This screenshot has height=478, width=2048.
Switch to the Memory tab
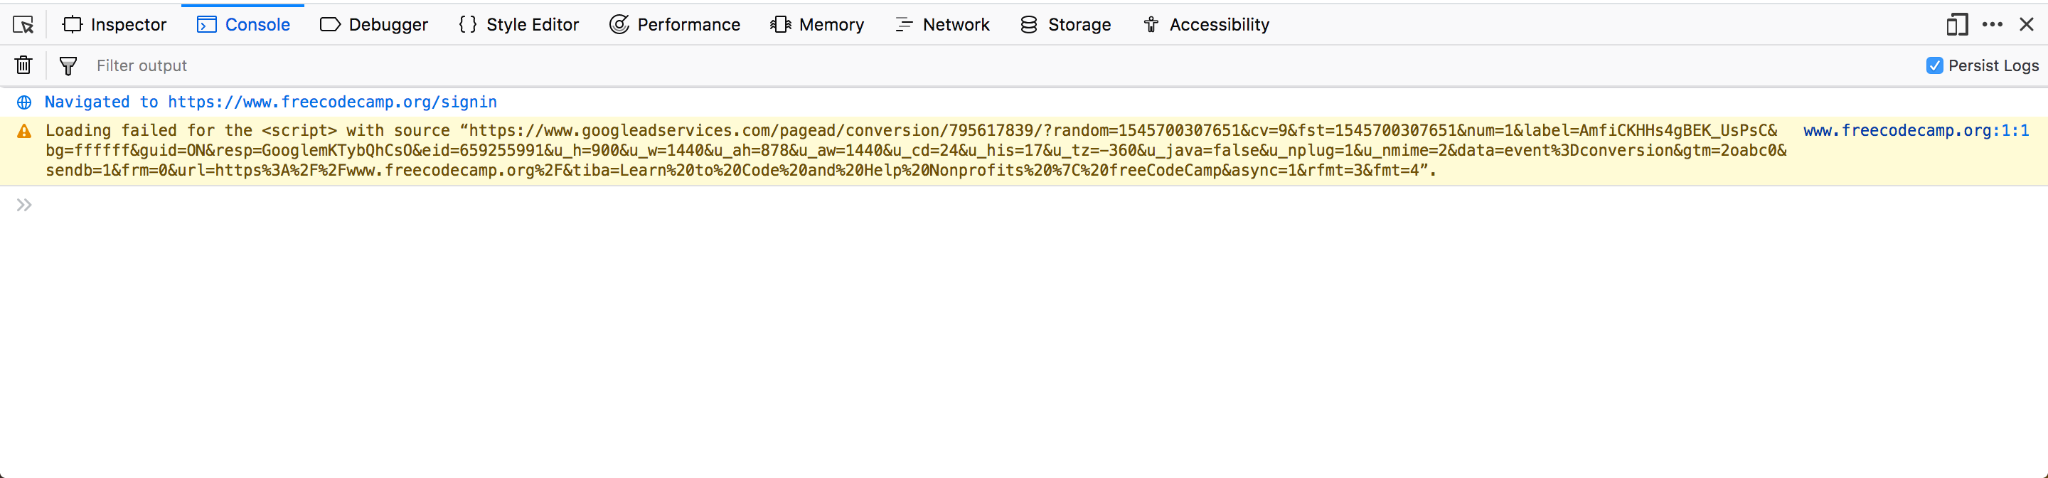[x=816, y=25]
